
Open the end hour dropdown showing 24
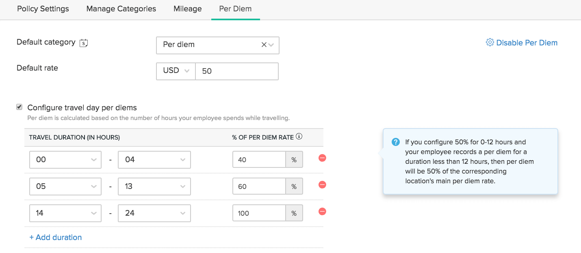[154, 213]
